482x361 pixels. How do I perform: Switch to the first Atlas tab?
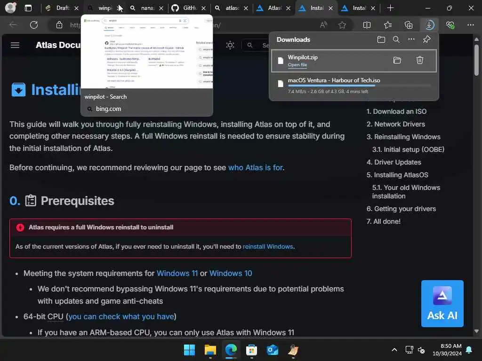[274, 8]
